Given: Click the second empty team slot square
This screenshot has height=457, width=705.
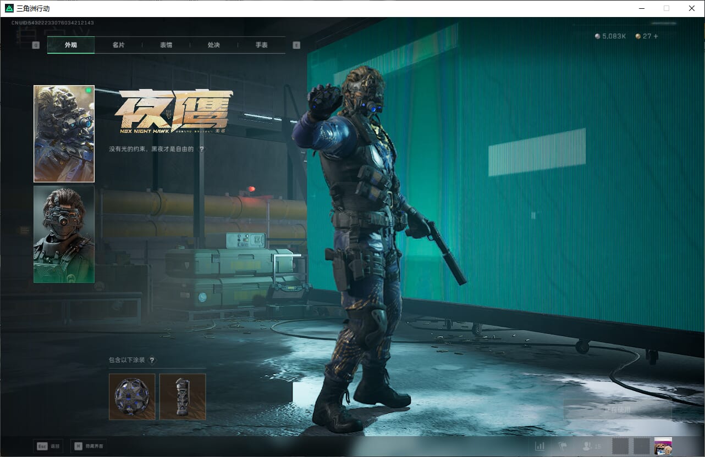Looking at the screenshot, I should [642, 446].
